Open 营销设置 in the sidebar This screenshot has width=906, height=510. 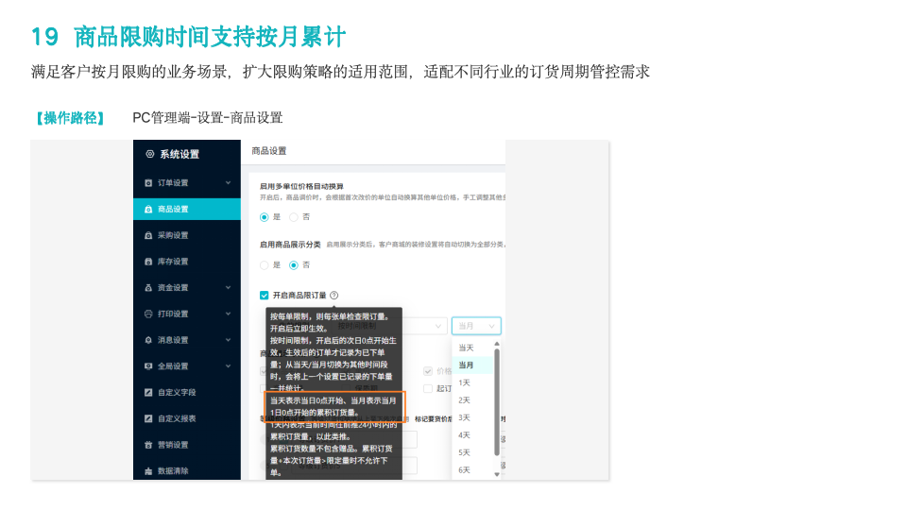click(x=187, y=445)
